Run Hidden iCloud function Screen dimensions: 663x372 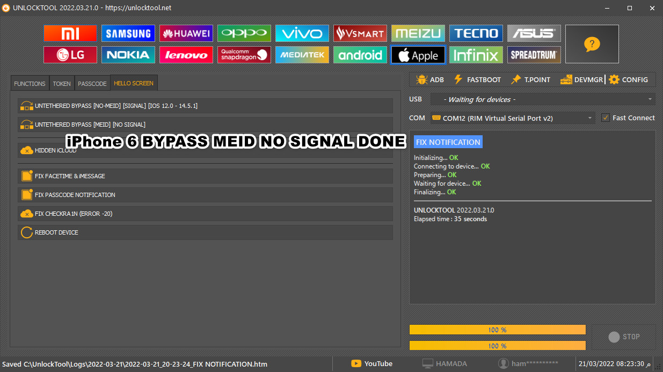tap(205, 150)
